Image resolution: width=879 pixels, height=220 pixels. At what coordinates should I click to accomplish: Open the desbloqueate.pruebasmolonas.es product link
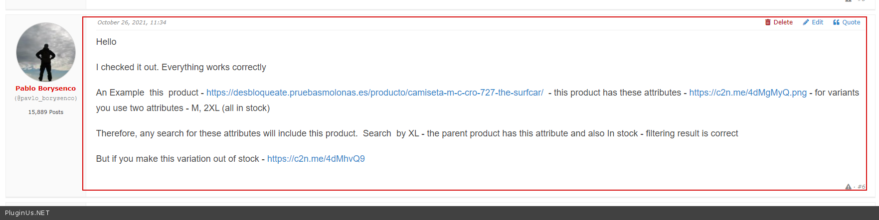tap(374, 93)
